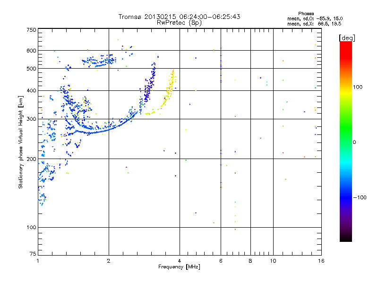This screenshot has height=284, width=378.
Task: Click the colorbar label '100'
Action: [358, 87]
